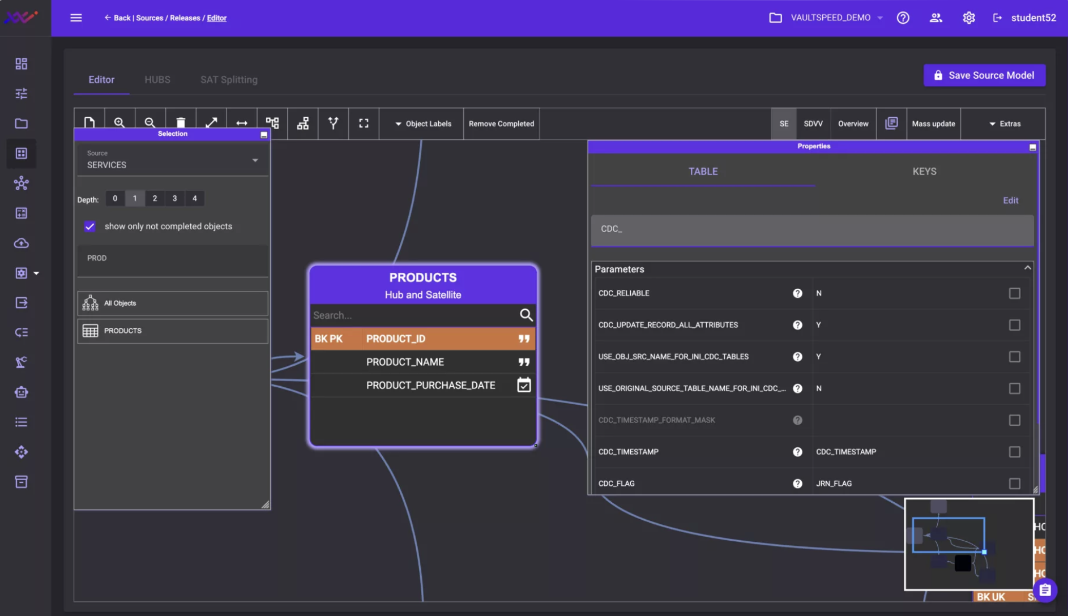Open the settings gear in top bar
This screenshot has width=1068, height=616.
(969, 18)
